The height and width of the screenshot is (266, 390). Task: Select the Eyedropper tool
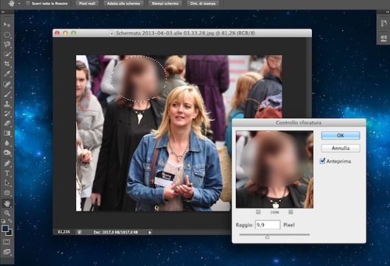click(7, 74)
